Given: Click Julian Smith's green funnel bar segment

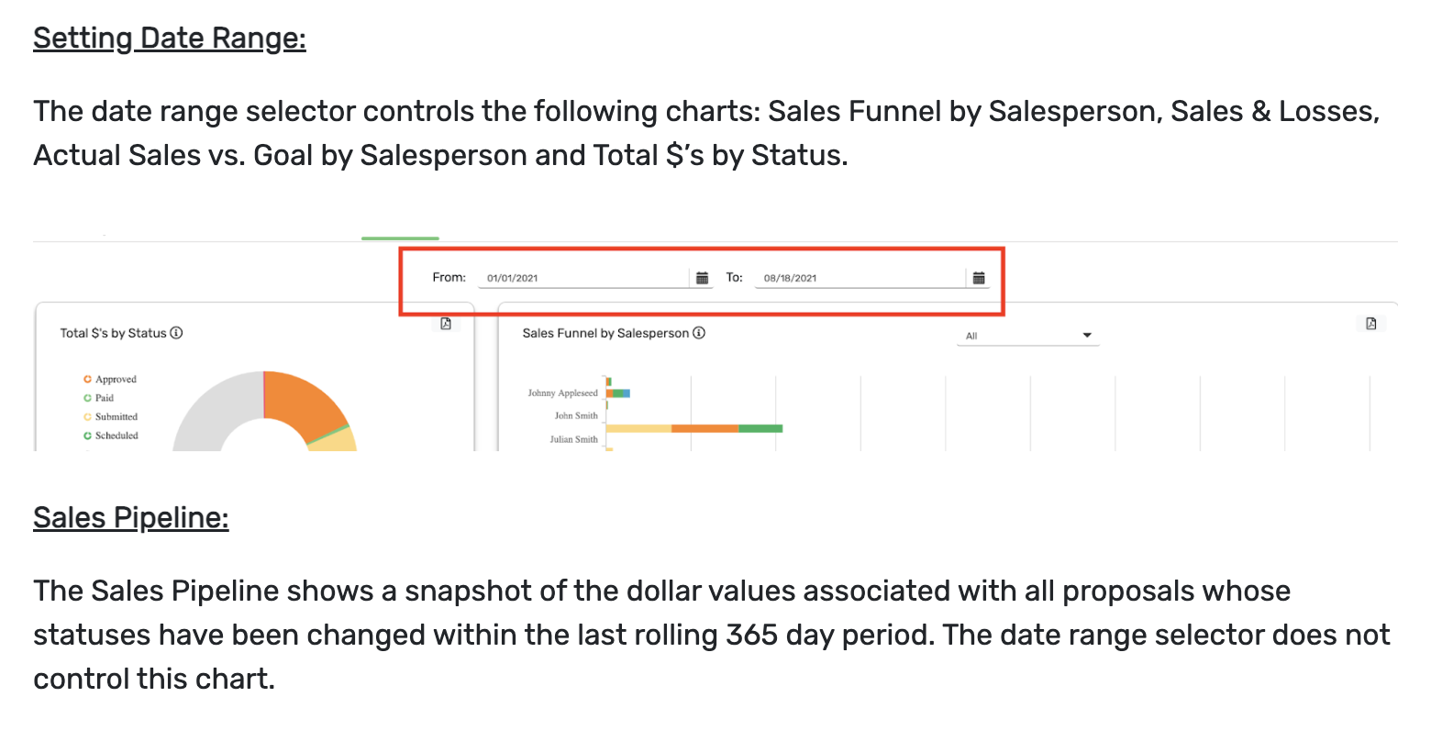Looking at the screenshot, I should (x=760, y=428).
